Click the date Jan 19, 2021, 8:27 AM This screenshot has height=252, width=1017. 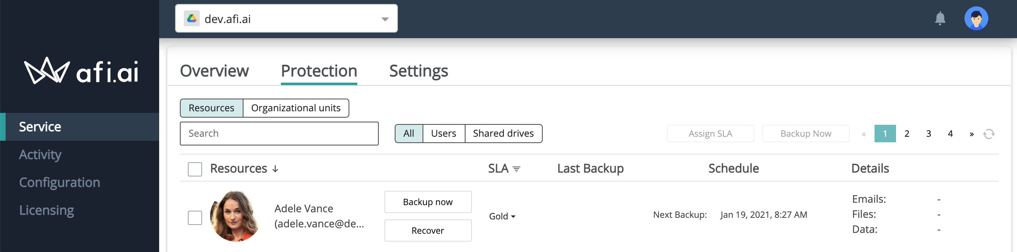click(x=764, y=215)
